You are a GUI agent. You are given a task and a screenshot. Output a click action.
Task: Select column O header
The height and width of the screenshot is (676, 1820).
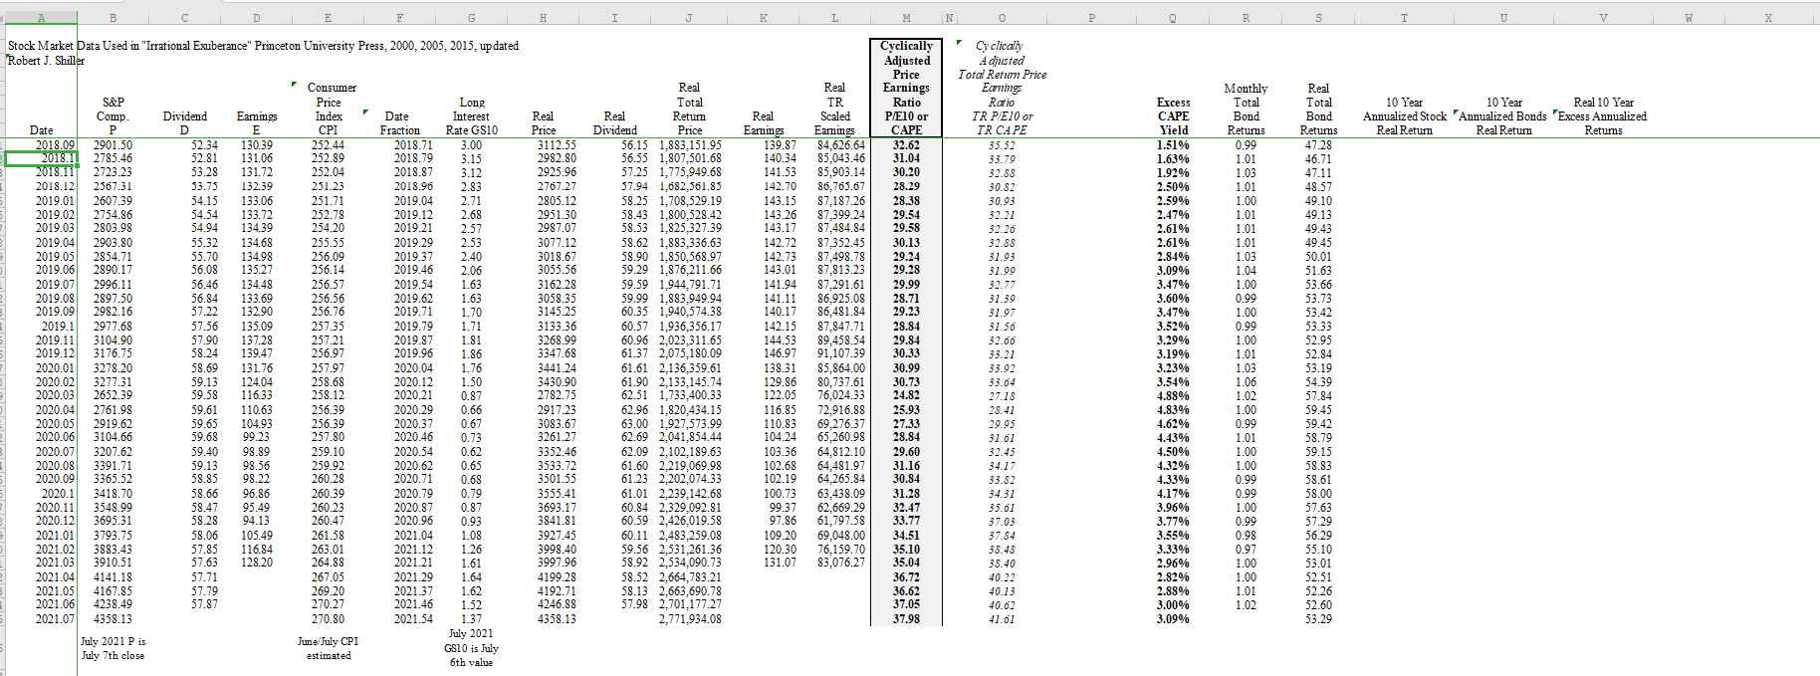1002,17
